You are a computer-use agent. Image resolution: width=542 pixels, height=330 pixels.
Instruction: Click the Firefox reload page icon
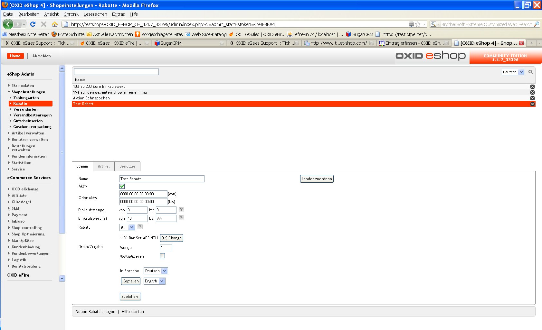point(33,24)
